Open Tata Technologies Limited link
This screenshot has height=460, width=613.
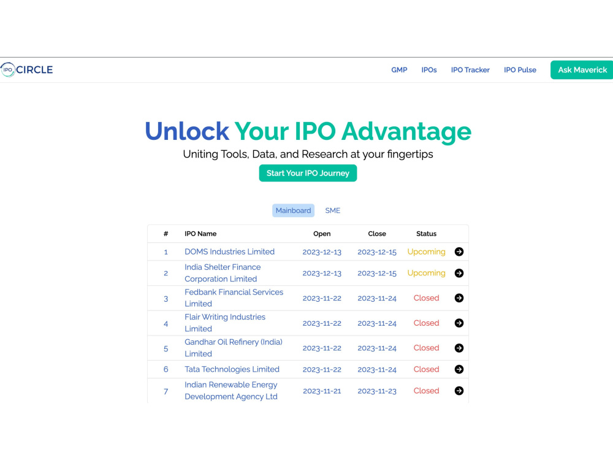(x=232, y=369)
